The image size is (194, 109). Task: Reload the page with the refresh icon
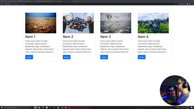[6, 4]
